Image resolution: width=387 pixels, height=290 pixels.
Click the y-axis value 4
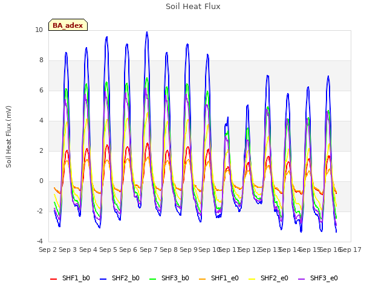click(41, 121)
